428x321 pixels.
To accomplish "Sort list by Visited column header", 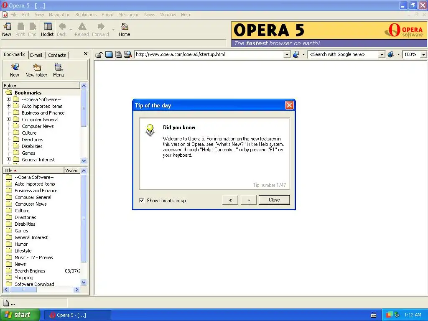I will click(x=72, y=171).
